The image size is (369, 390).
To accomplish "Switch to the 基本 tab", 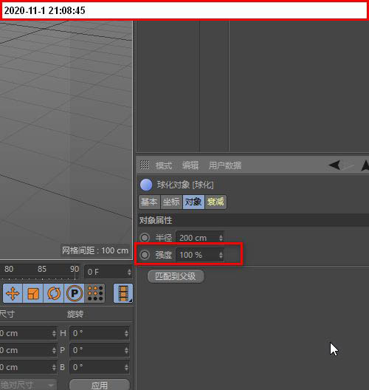I will point(149,202).
